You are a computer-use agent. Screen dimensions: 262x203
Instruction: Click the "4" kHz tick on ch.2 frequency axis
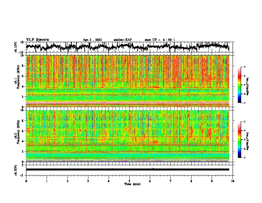(23, 141)
